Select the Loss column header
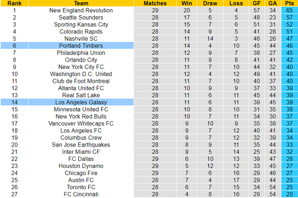This screenshot has height=198, width=298. (236, 3)
